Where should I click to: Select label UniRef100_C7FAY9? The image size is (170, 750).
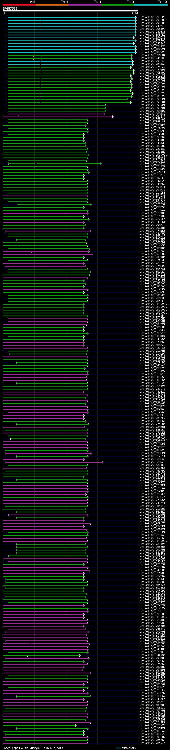pos(152,93)
